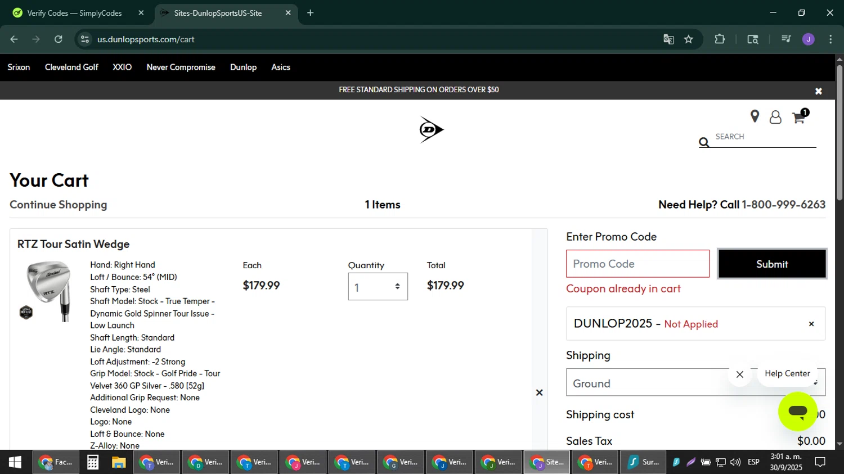Open the Quantity dropdown
844x474 pixels.
tap(378, 287)
